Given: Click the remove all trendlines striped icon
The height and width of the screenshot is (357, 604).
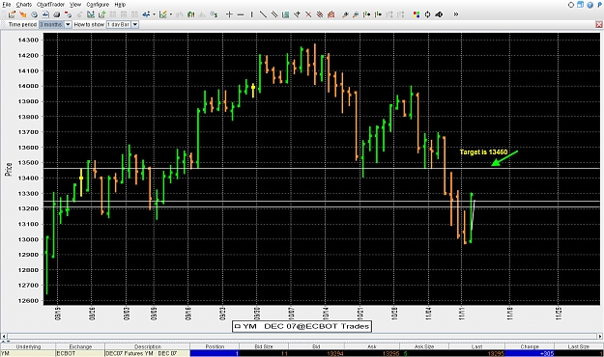Looking at the screenshot, I should (319, 14).
